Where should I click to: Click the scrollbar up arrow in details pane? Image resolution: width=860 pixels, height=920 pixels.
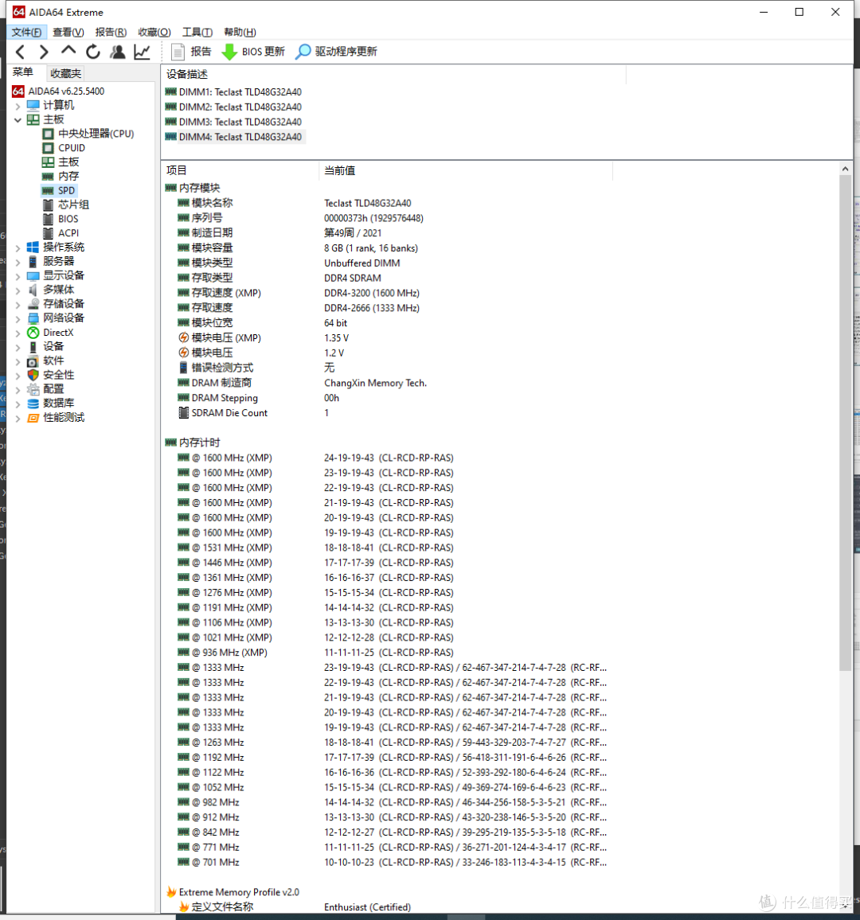[846, 169]
